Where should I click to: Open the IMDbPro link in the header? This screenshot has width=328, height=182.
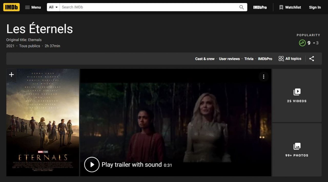(x=260, y=7)
